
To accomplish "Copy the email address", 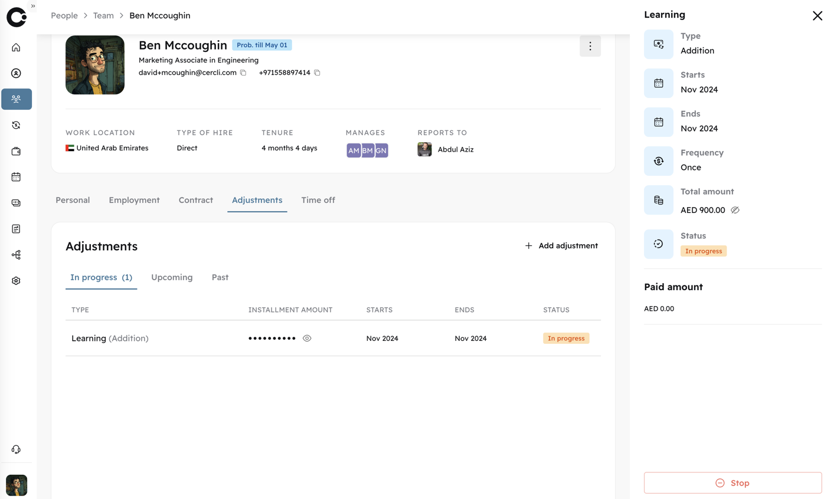I will [x=243, y=73].
